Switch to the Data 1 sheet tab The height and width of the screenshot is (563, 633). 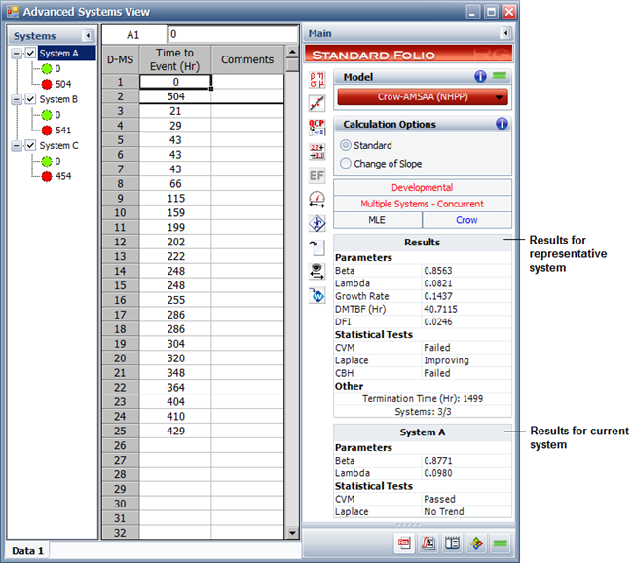(27, 551)
